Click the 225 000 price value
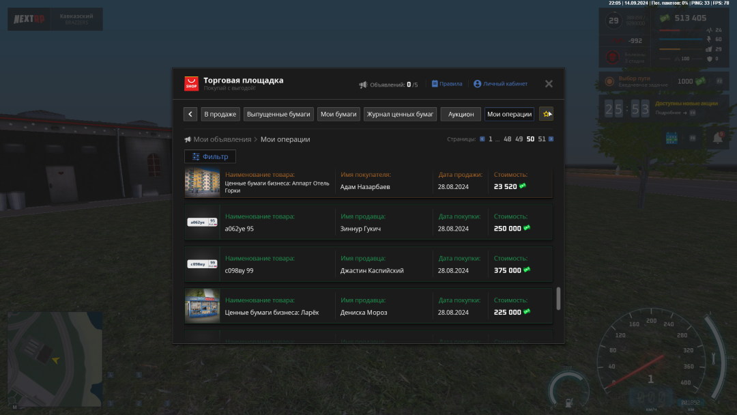 tap(507, 312)
